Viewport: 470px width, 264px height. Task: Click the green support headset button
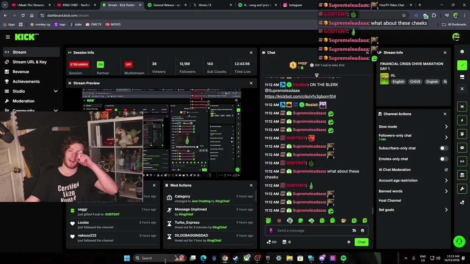[459, 241]
